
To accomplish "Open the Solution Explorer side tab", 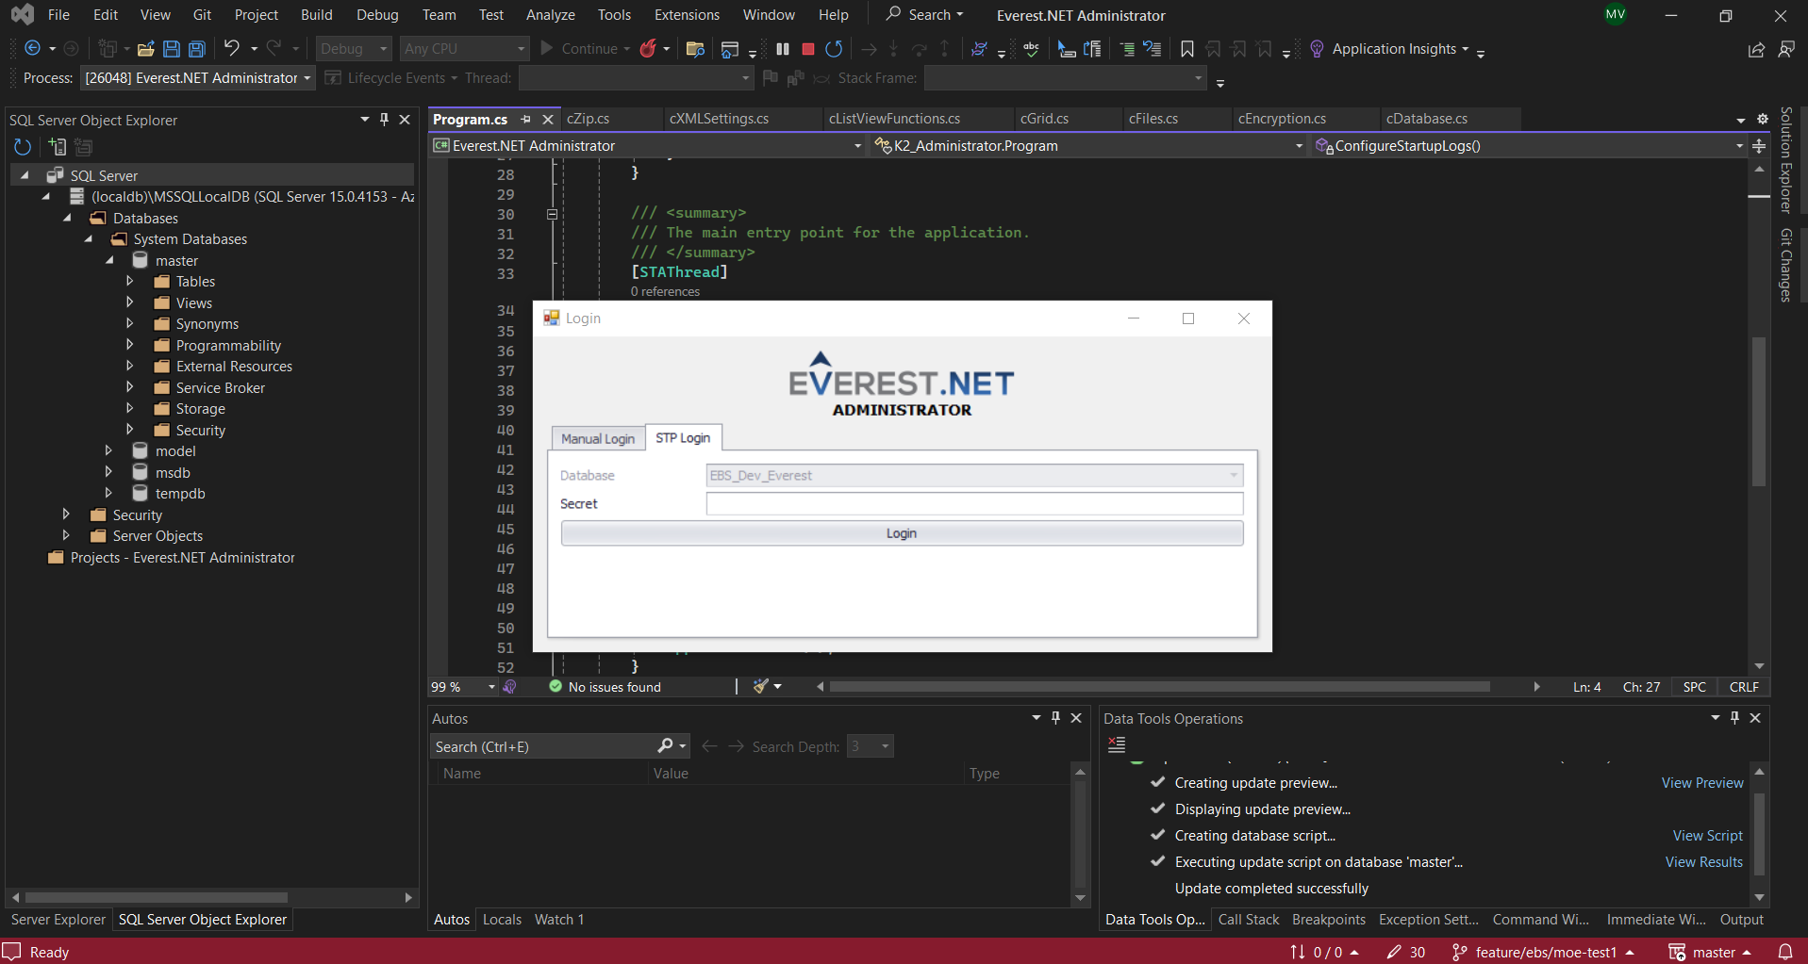I will click(1785, 160).
